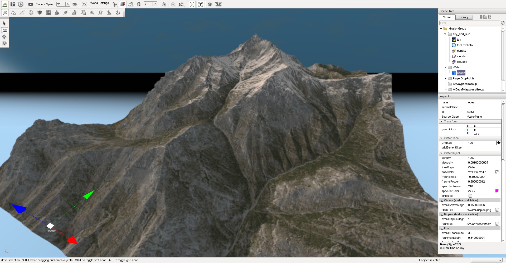Click the add folder group icon
The width and height of the screenshot is (506, 263).
(x=485, y=17)
